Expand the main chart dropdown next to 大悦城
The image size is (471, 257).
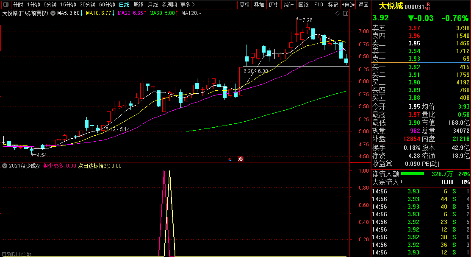coord(53,14)
